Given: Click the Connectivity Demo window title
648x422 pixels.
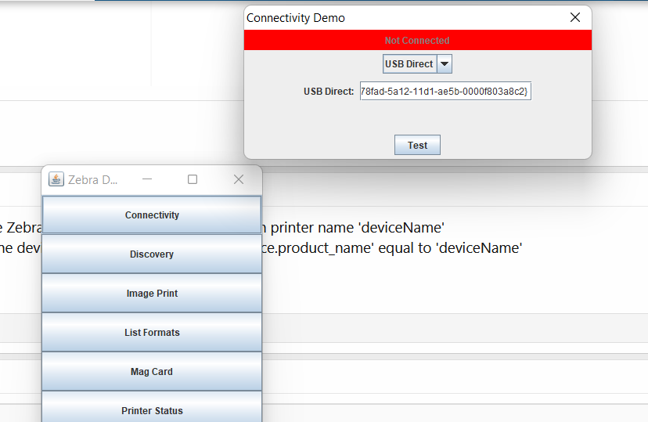Looking at the screenshot, I should [296, 18].
